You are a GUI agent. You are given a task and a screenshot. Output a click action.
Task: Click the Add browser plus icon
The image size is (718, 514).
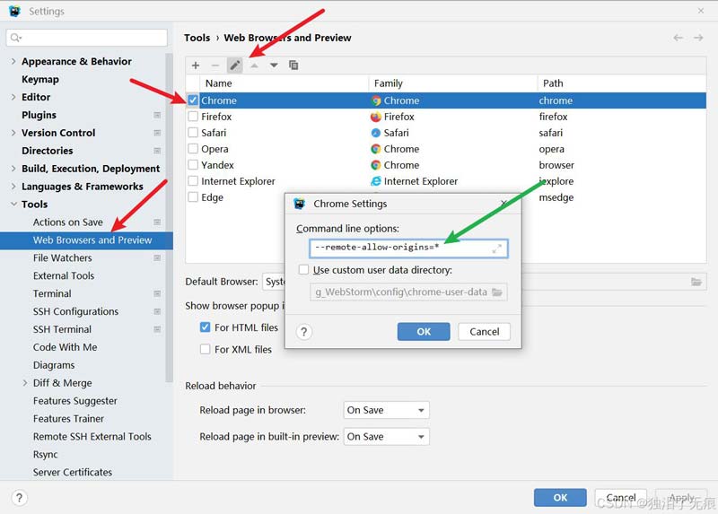pos(196,65)
